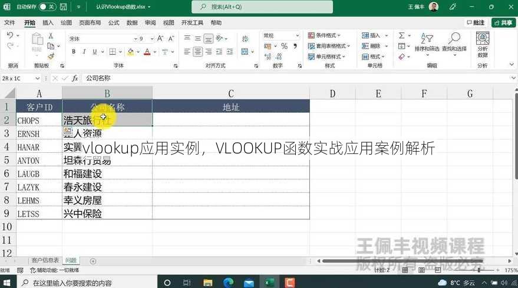Increase font size with larger A
Screen dimensions: 518x288
[160, 39]
